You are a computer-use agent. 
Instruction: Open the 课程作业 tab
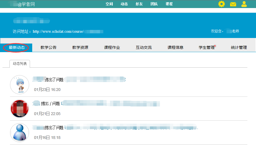(112, 48)
